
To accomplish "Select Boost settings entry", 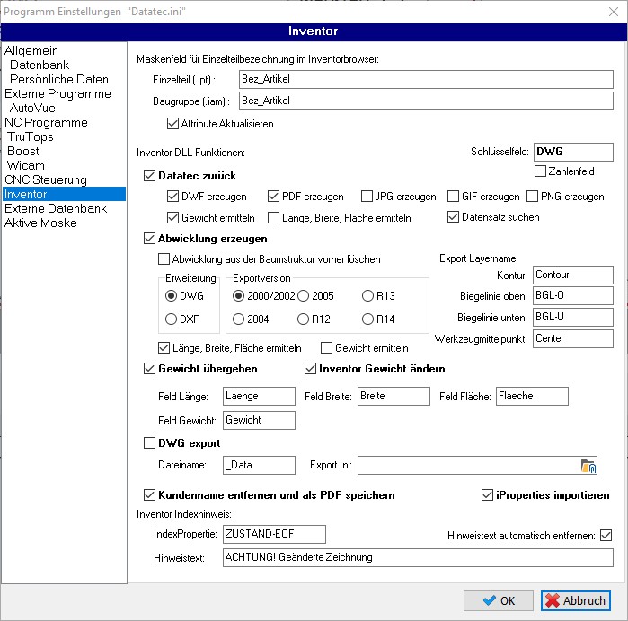I will coord(23,152).
